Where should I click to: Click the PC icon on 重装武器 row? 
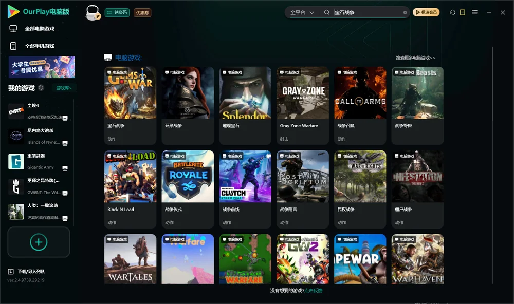[x=65, y=168]
